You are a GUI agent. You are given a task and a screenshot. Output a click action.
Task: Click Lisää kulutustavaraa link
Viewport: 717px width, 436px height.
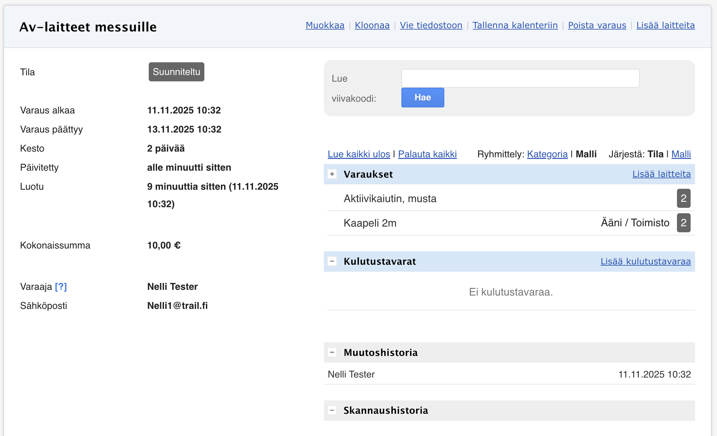pyautogui.click(x=645, y=261)
